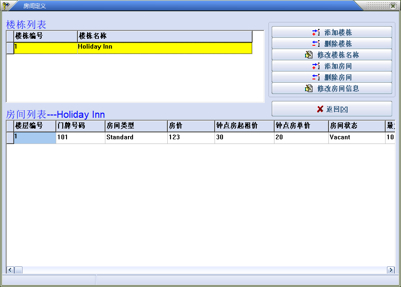Click the delete icon beside 删除房间

click(316, 77)
